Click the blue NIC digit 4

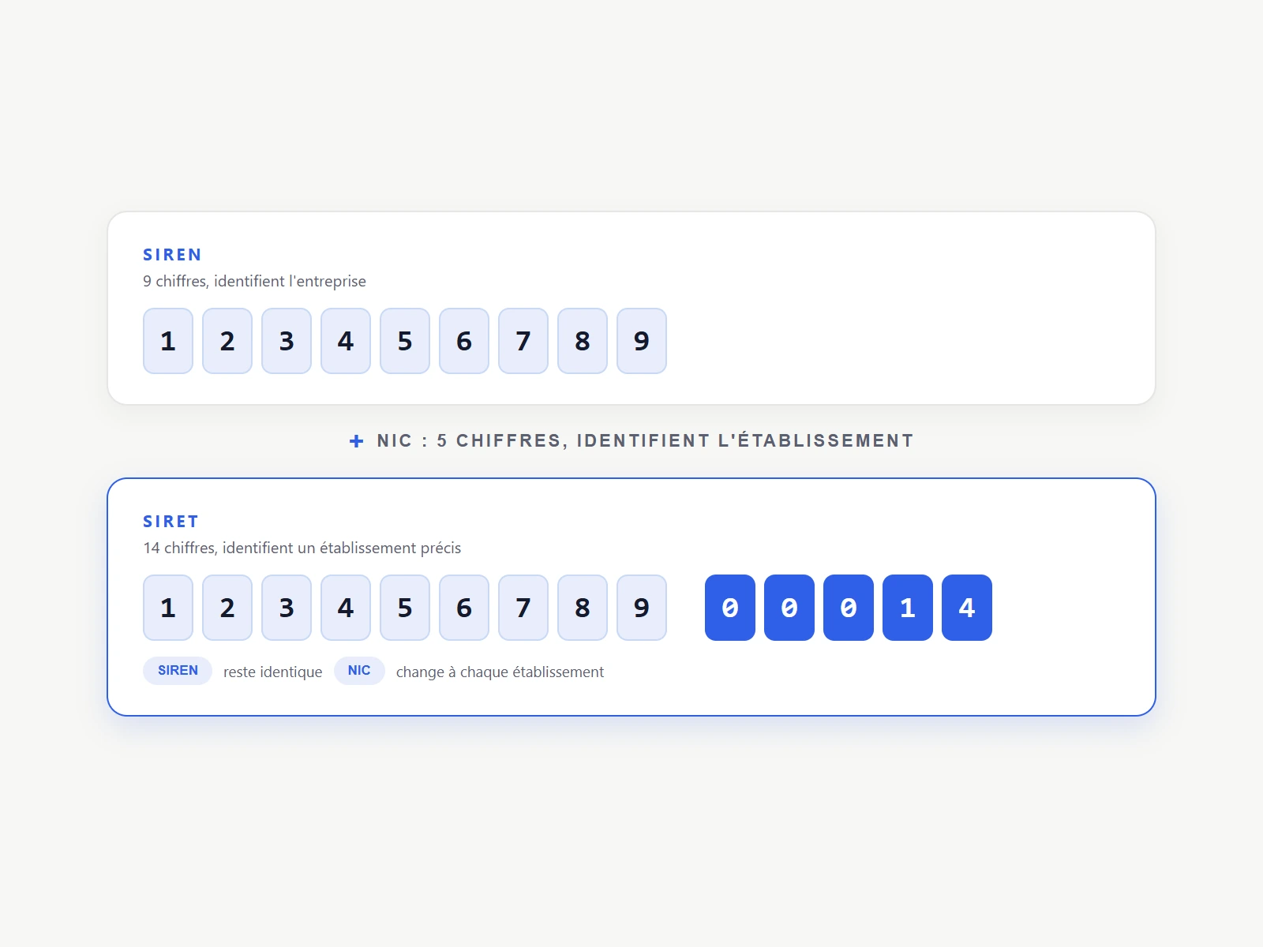click(967, 608)
